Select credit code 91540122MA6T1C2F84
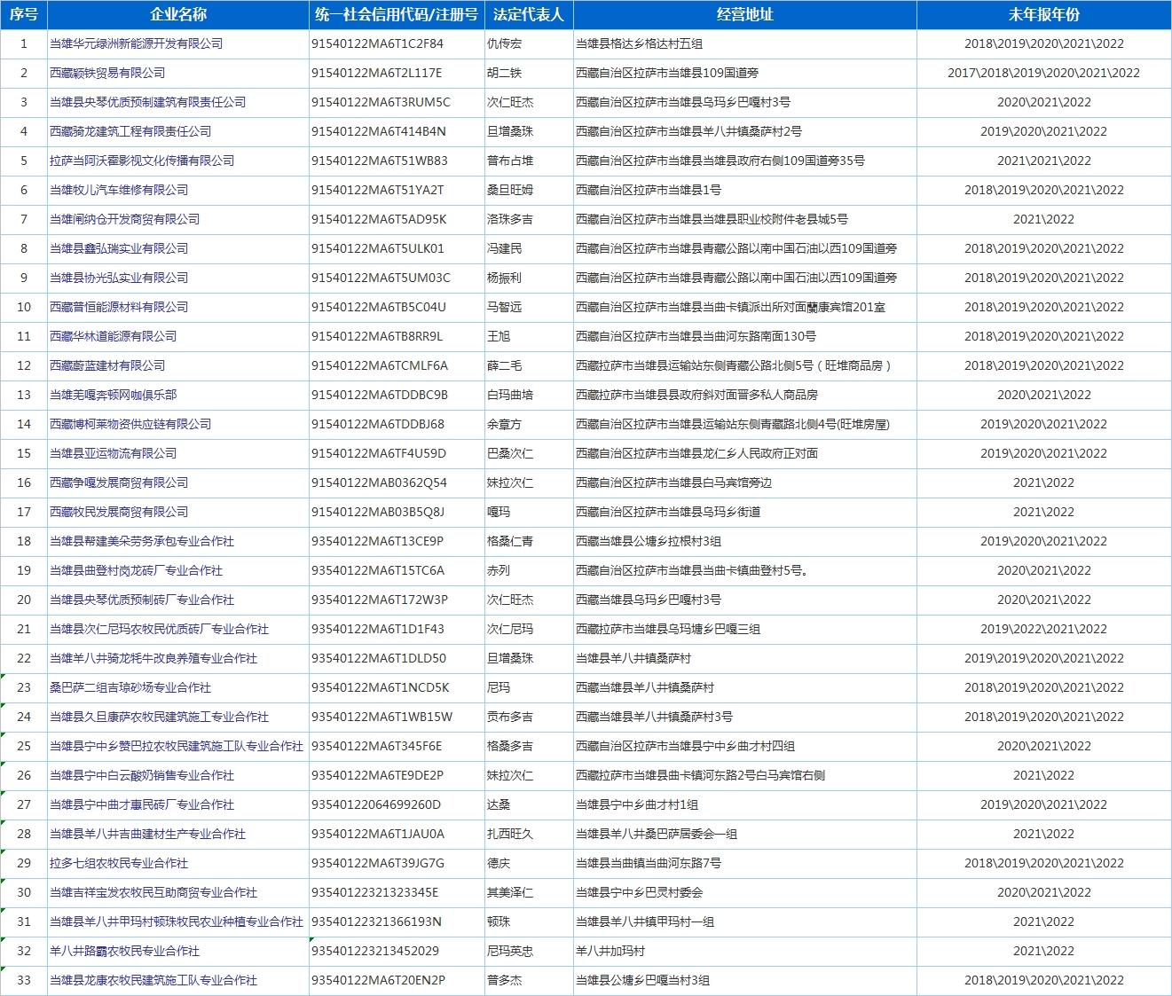Image resolution: width=1172 pixels, height=996 pixels. (x=377, y=43)
